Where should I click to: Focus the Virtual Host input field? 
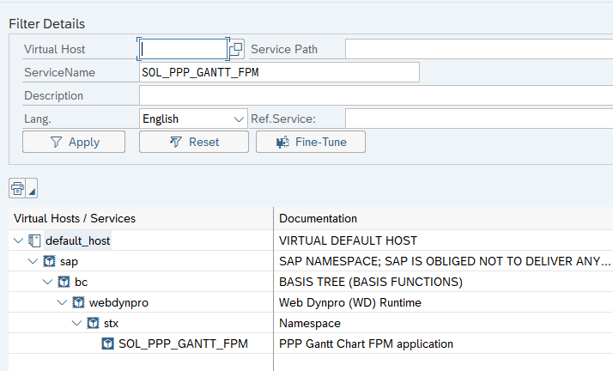(x=184, y=49)
